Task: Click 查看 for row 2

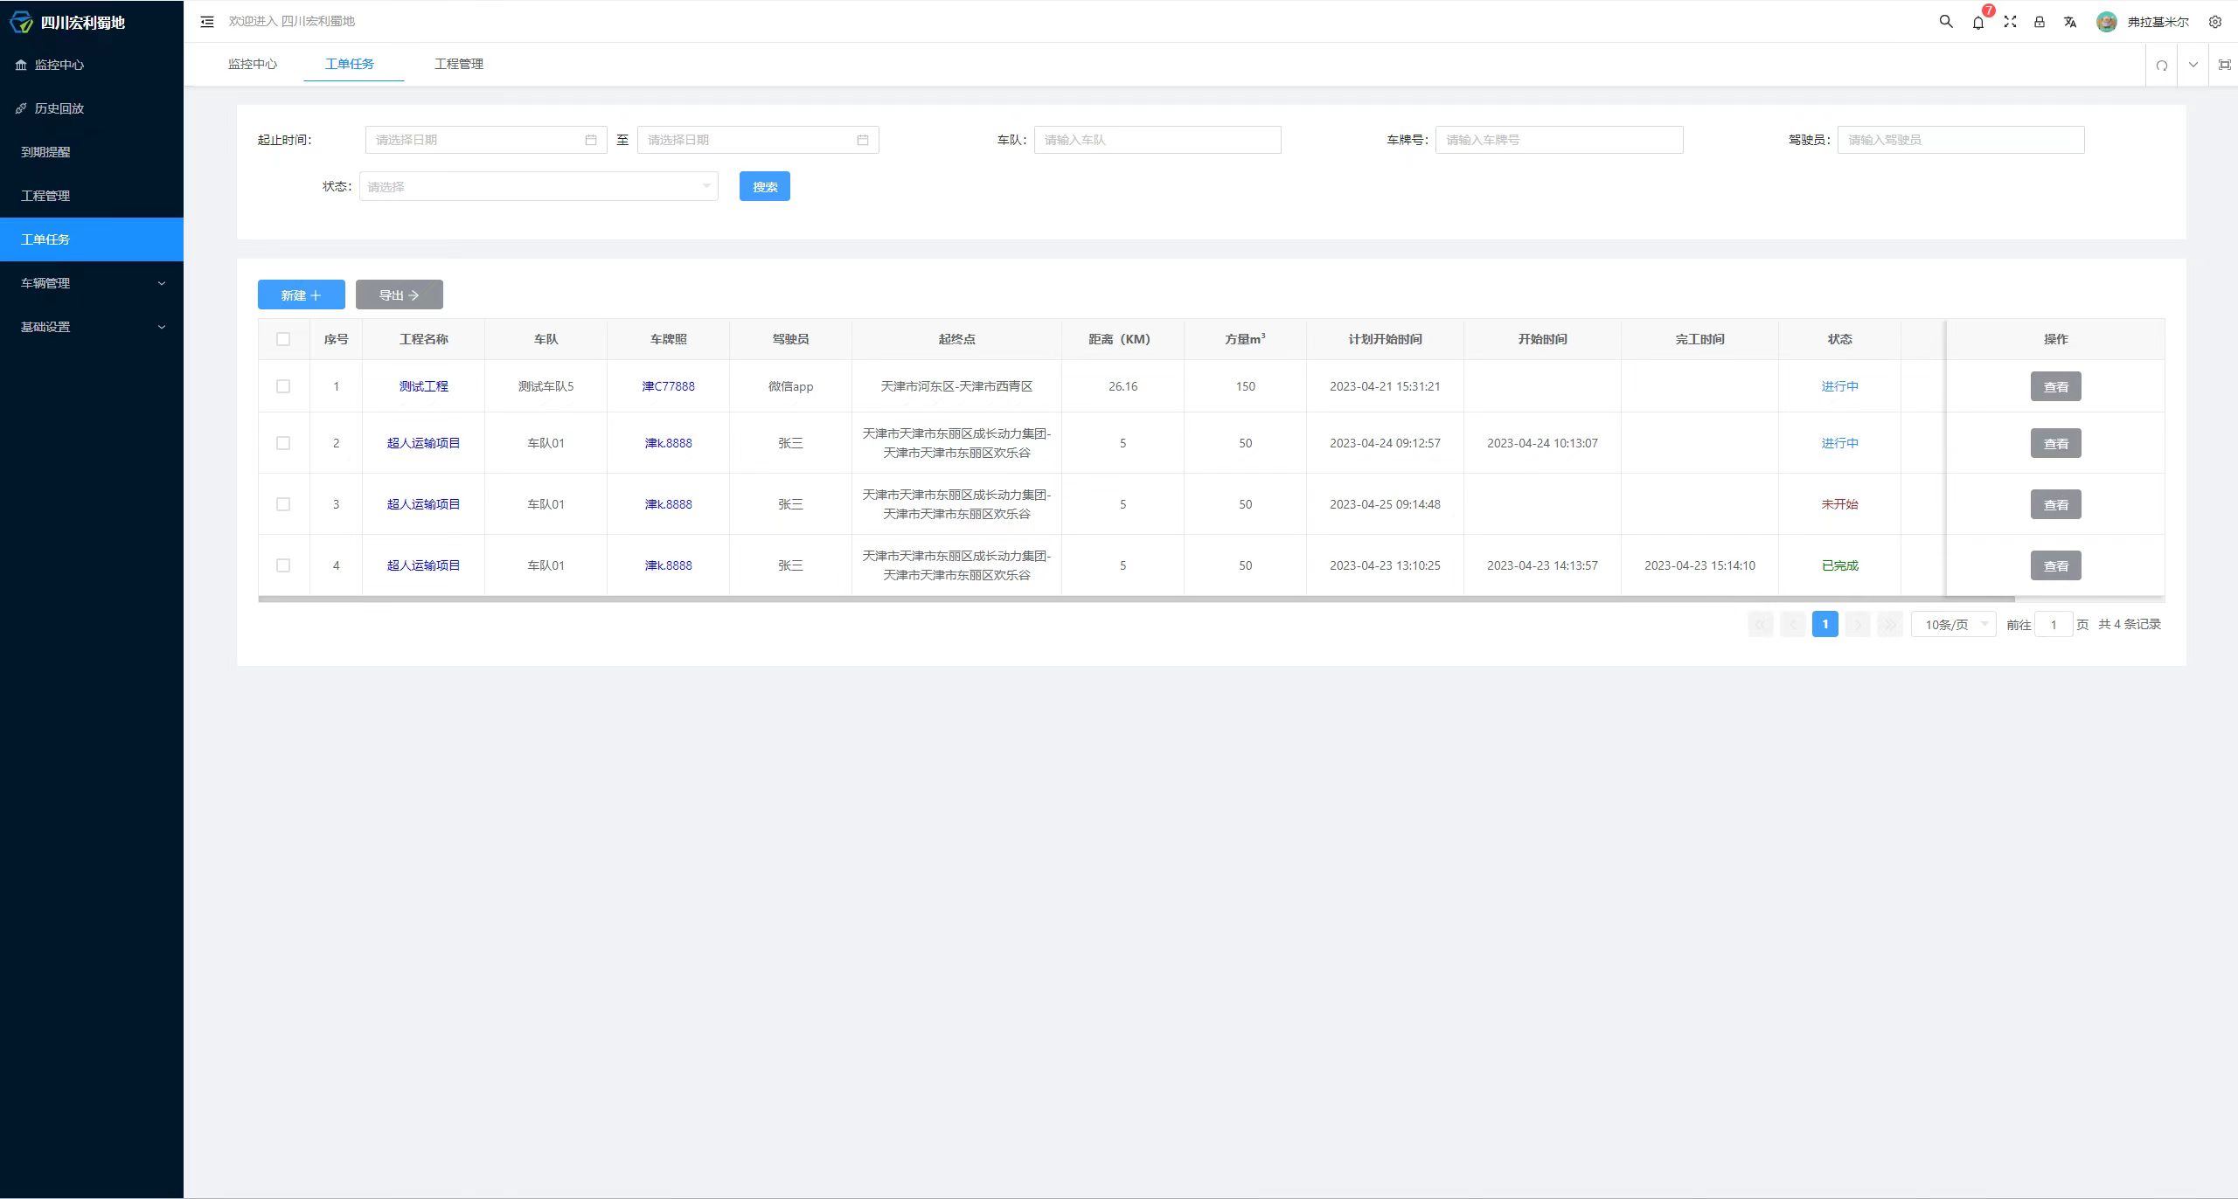Action: [2056, 443]
